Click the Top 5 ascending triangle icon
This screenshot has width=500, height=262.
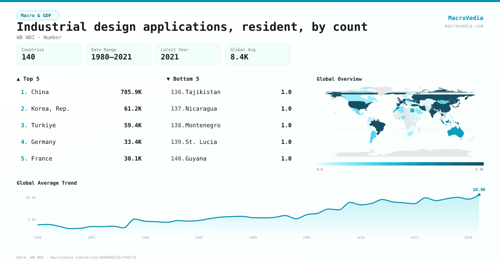(18, 79)
